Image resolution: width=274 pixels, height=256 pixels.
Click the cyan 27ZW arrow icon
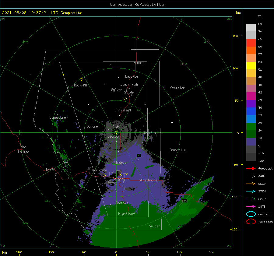(x=251, y=191)
